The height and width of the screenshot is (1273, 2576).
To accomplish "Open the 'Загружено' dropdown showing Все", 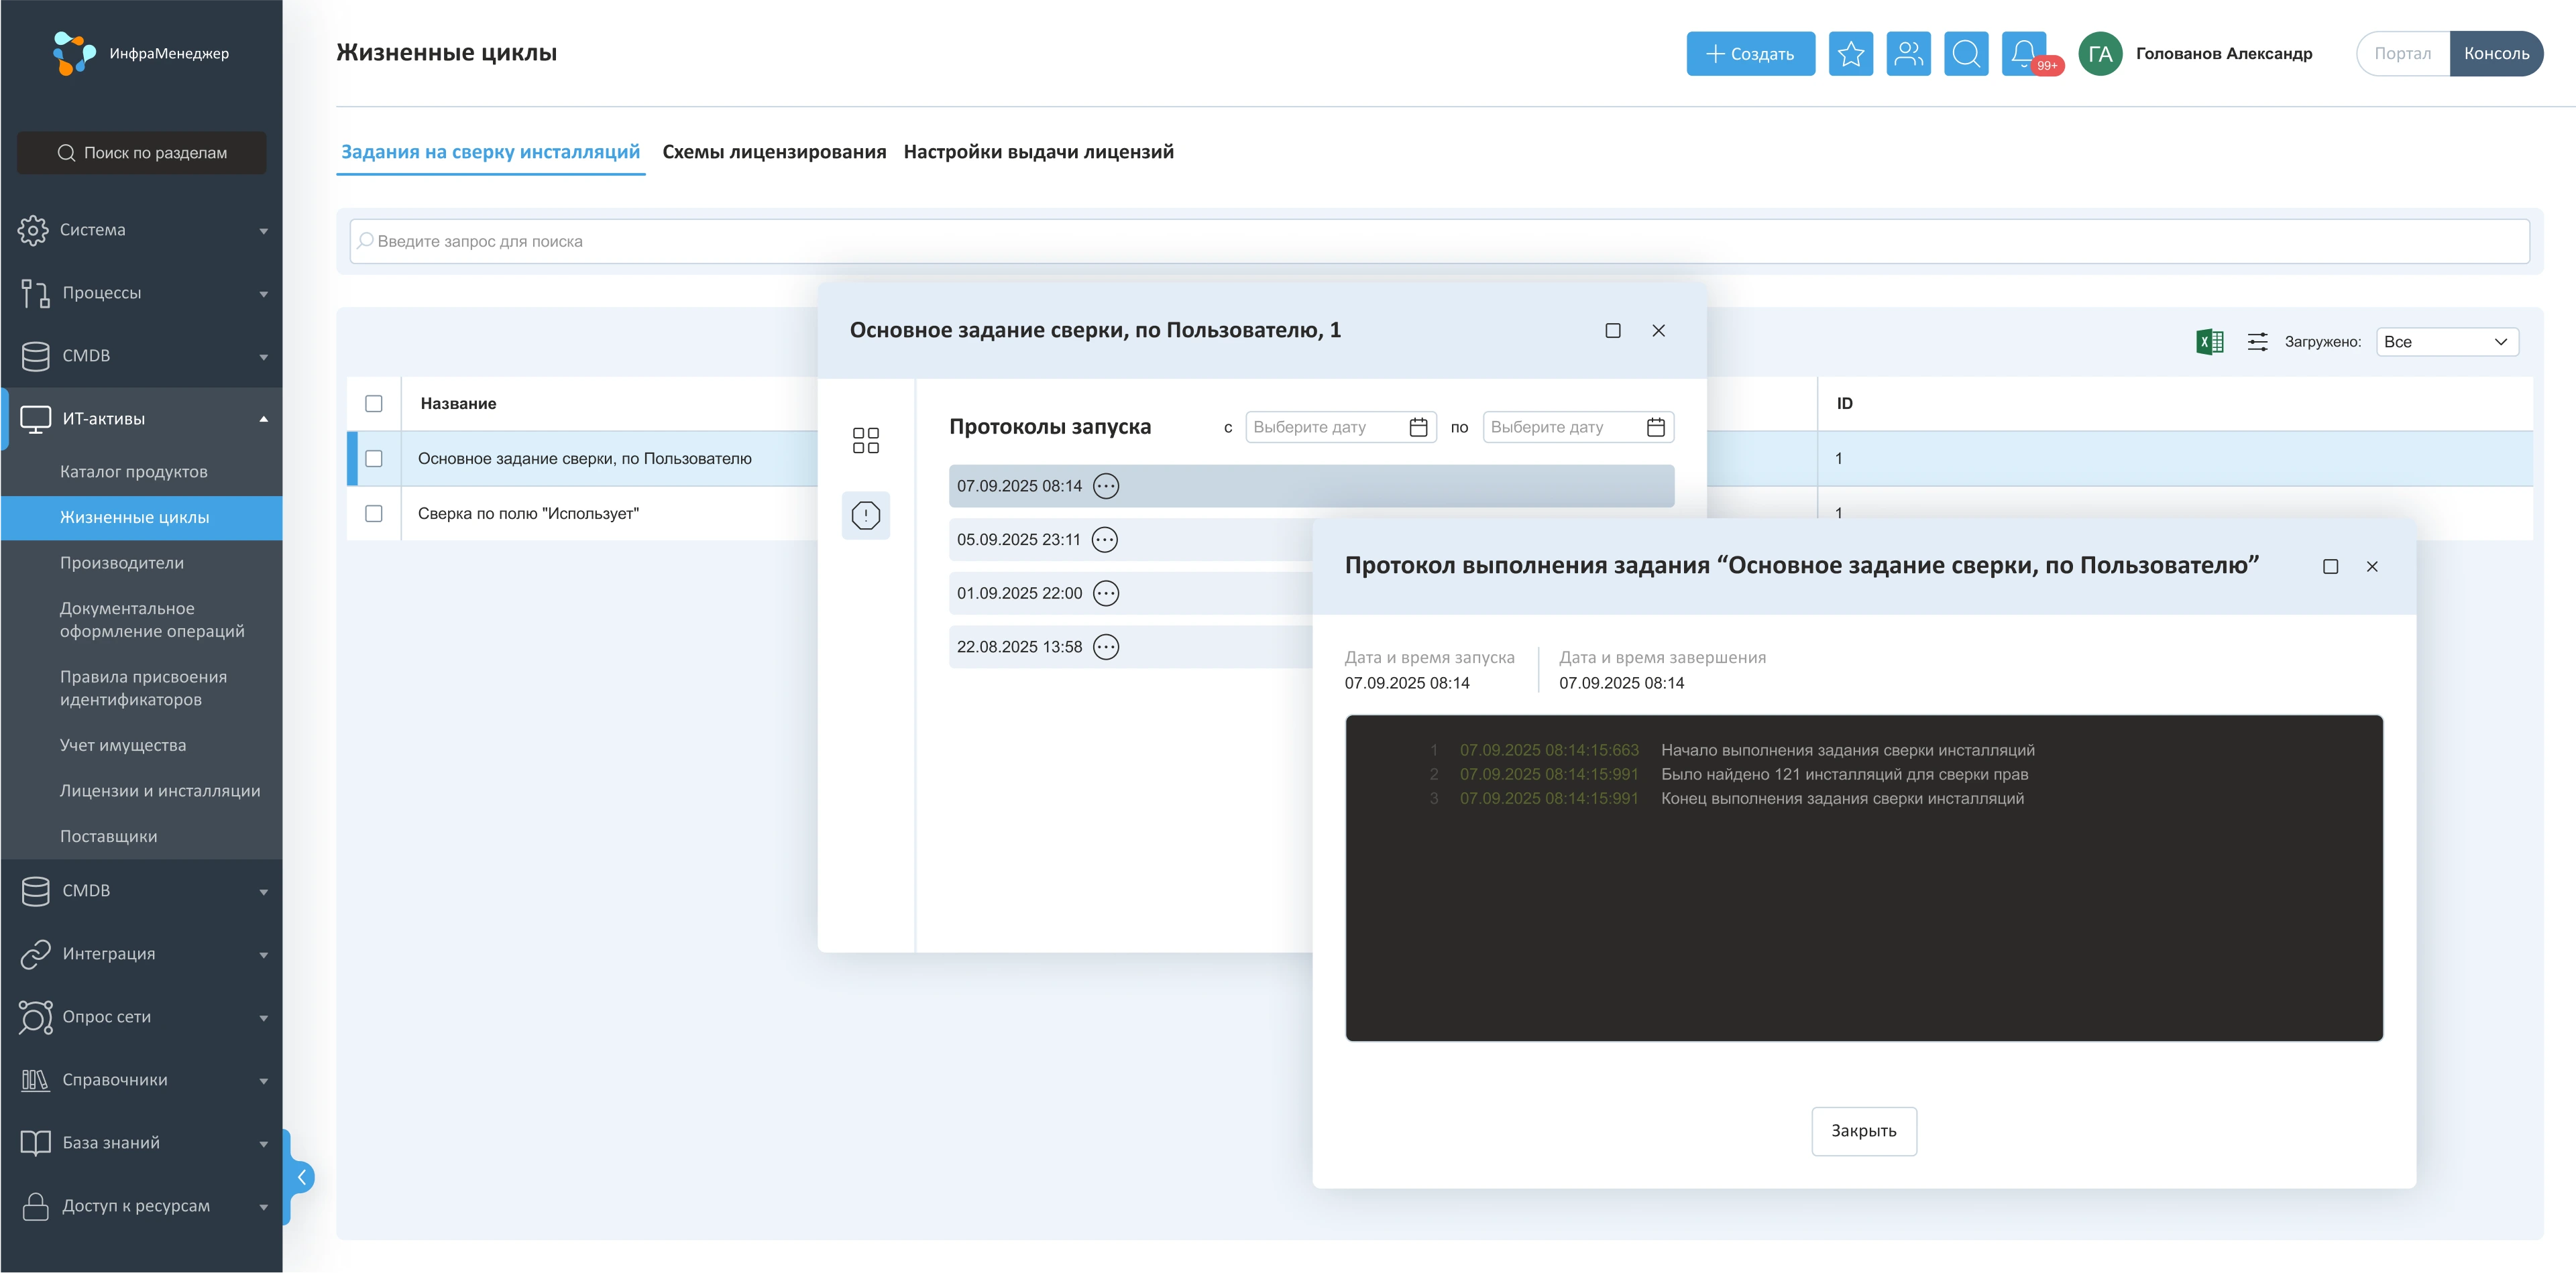I will click(2446, 342).
